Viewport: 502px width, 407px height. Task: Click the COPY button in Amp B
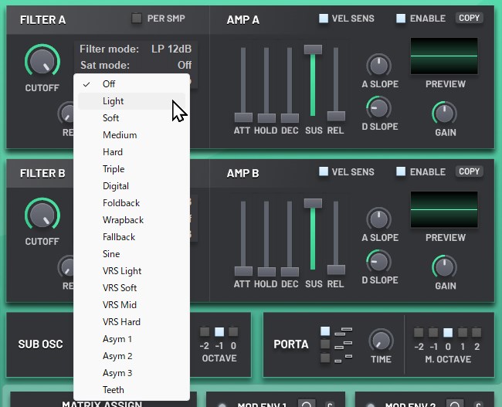coord(469,171)
